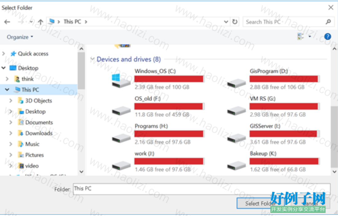
Task: Open the recent locations dropdown arrow
Action: pyautogui.click(x=31, y=22)
